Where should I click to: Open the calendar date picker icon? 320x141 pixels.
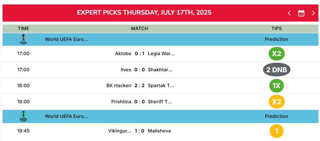301,13
